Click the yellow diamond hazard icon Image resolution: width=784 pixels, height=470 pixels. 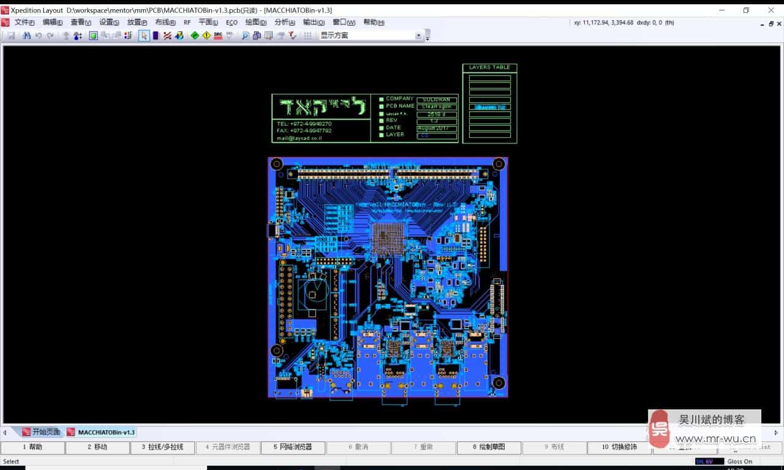206,36
